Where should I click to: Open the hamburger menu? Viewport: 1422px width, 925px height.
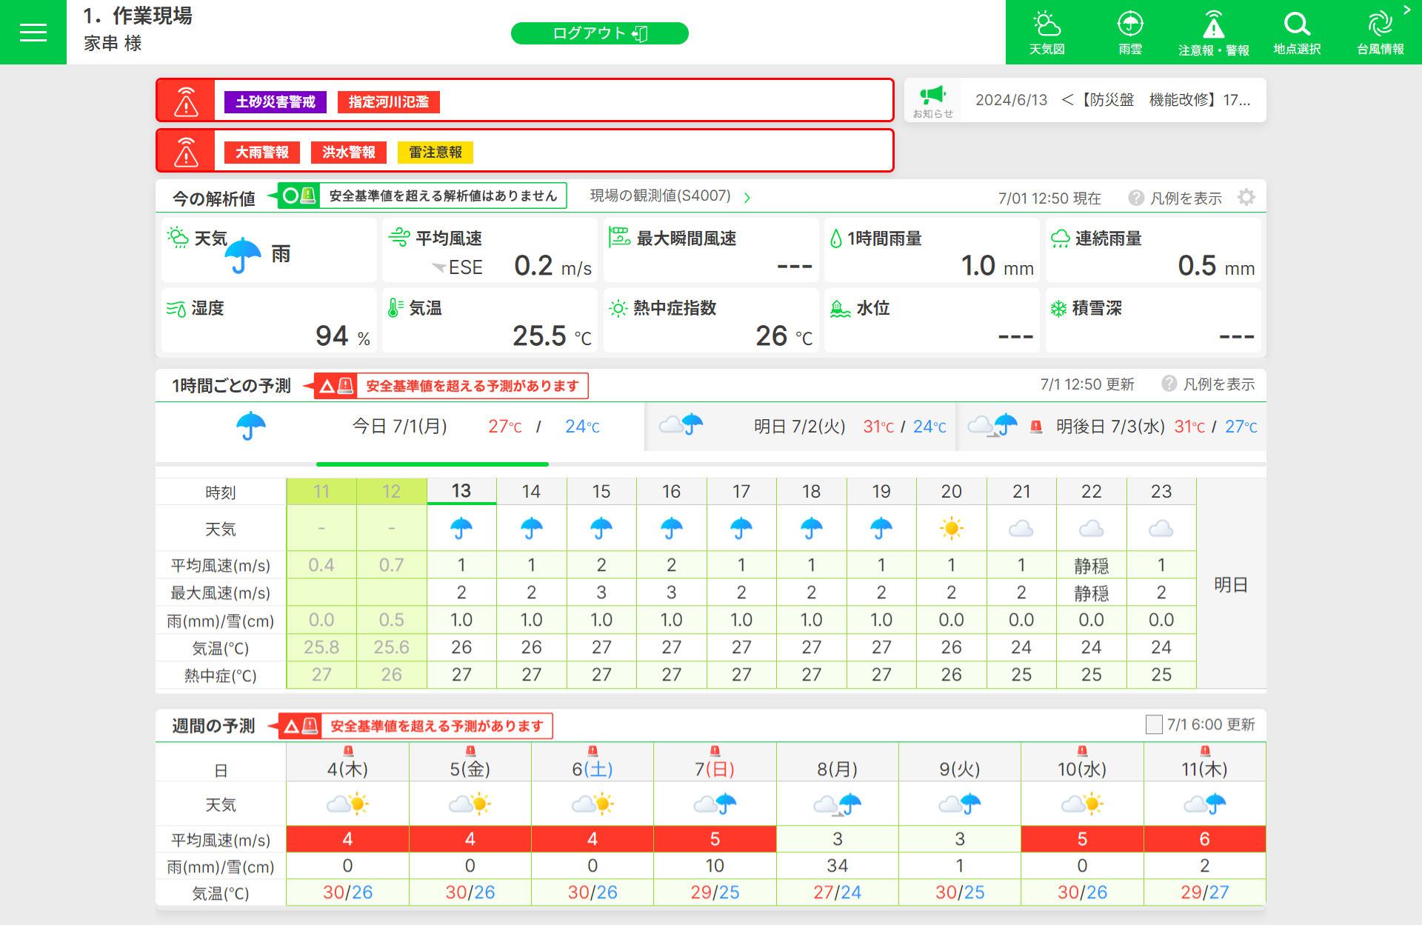pos(33,33)
